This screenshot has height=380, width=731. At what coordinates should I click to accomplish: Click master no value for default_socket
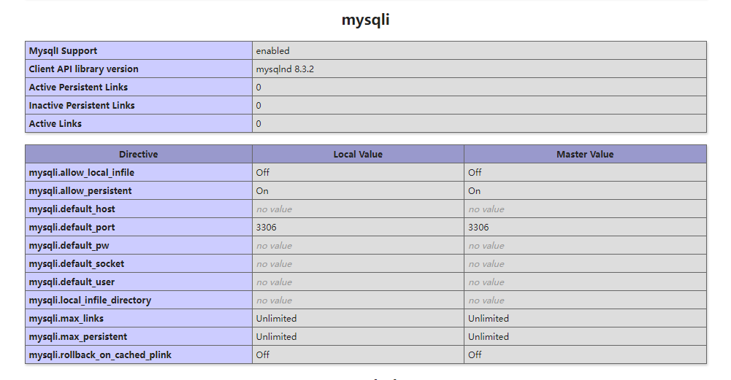tap(486, 263)
